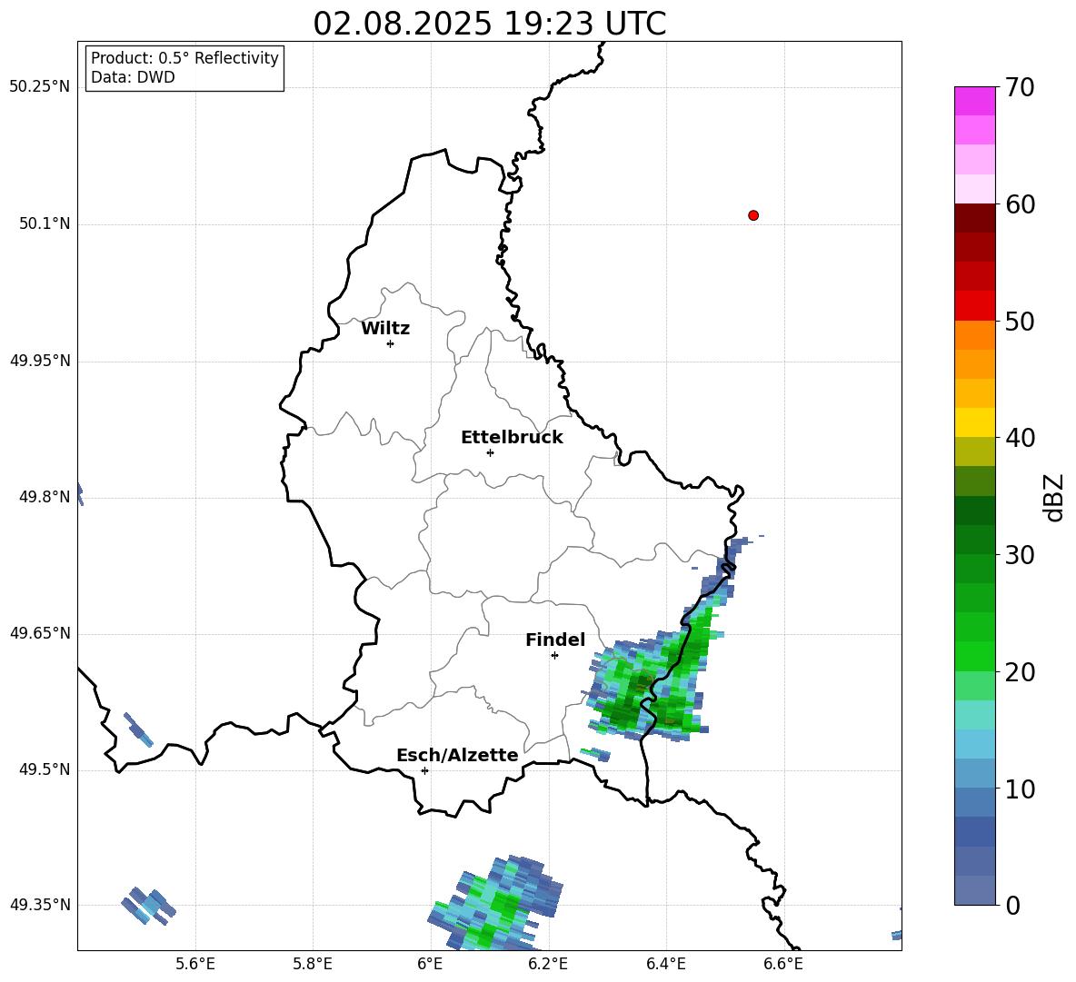Click the Ettelbruck location cross marker

point(490,452)
